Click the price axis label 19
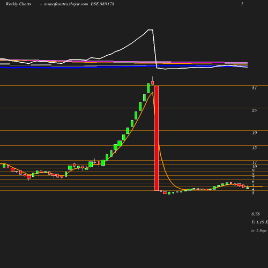The height and width of the screenshot is (268, 268). pyautogui.click(x=255, y=133)
